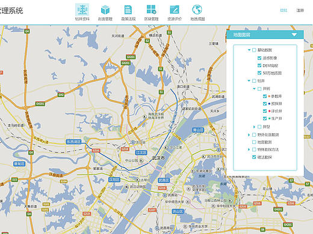
Task: Click the red dot beside 评价井
Action: tap(269, 111)
